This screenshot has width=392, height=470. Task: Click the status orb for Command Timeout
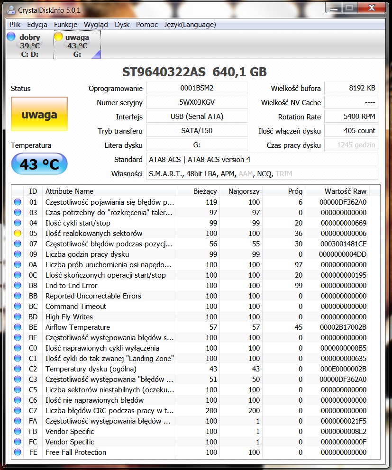tap(18, 307)
